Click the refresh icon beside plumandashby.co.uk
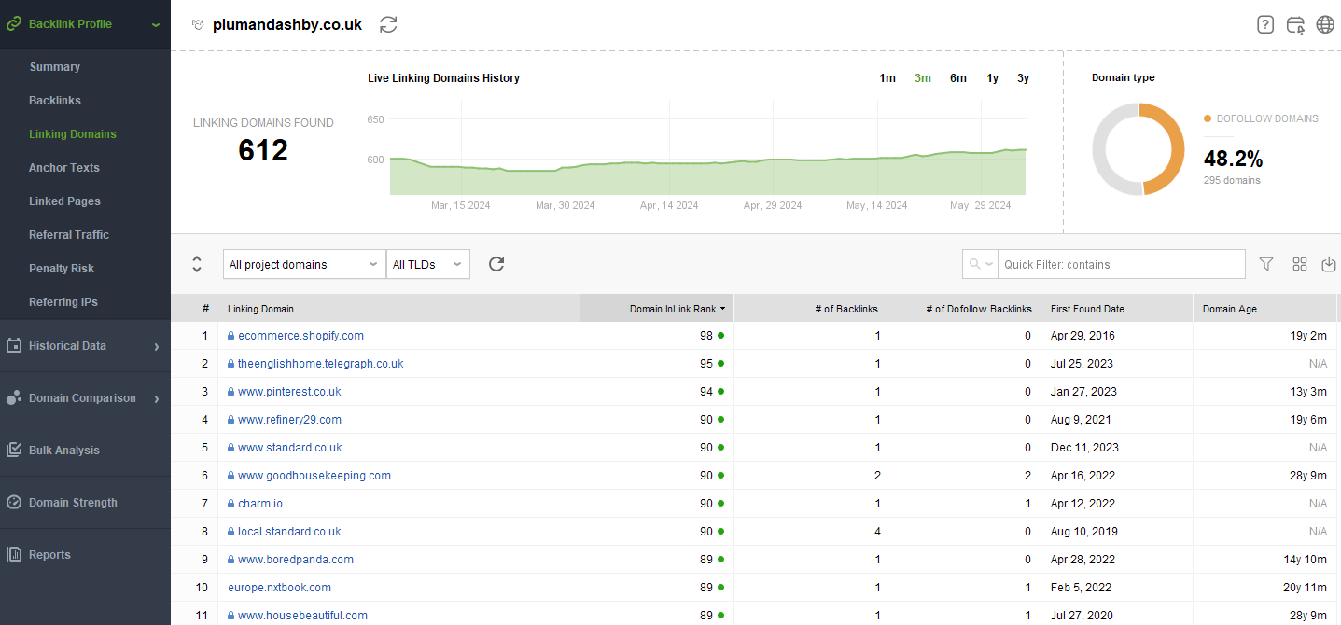Viewport: 1341px width, 625px height. (x=388, y=25)
